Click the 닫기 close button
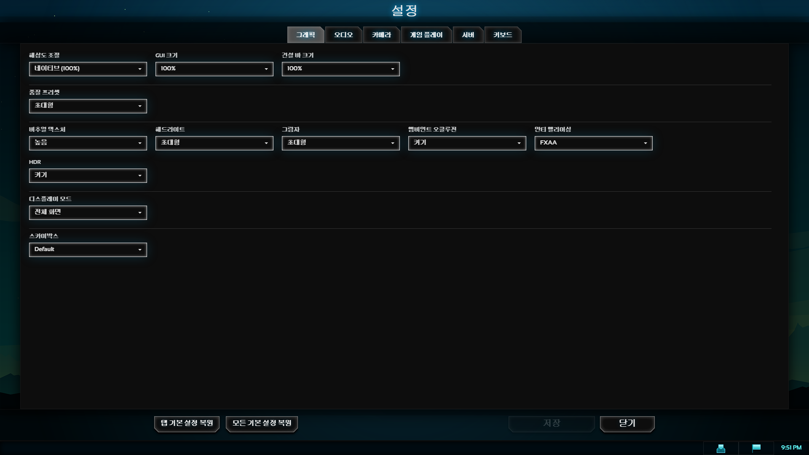Viewport: 809px width, 455px height. [627, 423]
